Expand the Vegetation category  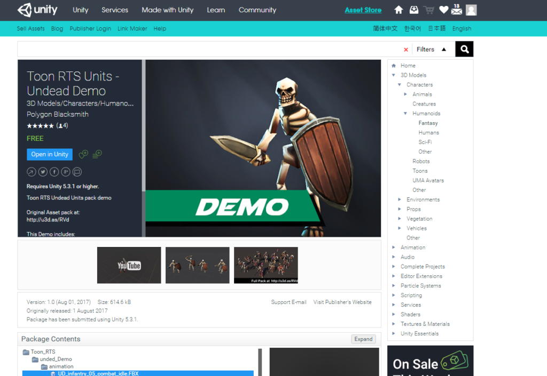click(x=400, y=219)
